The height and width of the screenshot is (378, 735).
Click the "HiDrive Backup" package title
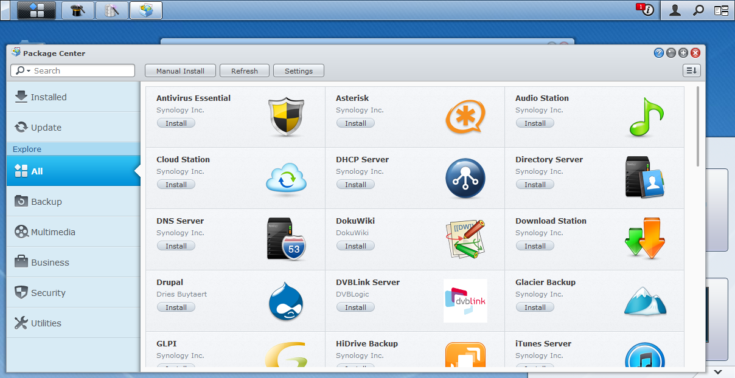pyautogui.click(x=367, y=343)
